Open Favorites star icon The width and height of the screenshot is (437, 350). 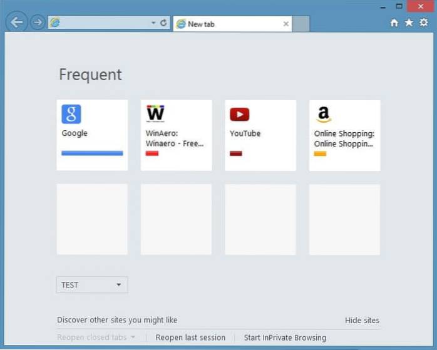pos(409,23)
